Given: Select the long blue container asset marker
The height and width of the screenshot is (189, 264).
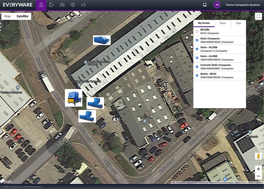Looking at the screenshot, I should [x=102, y=40].
